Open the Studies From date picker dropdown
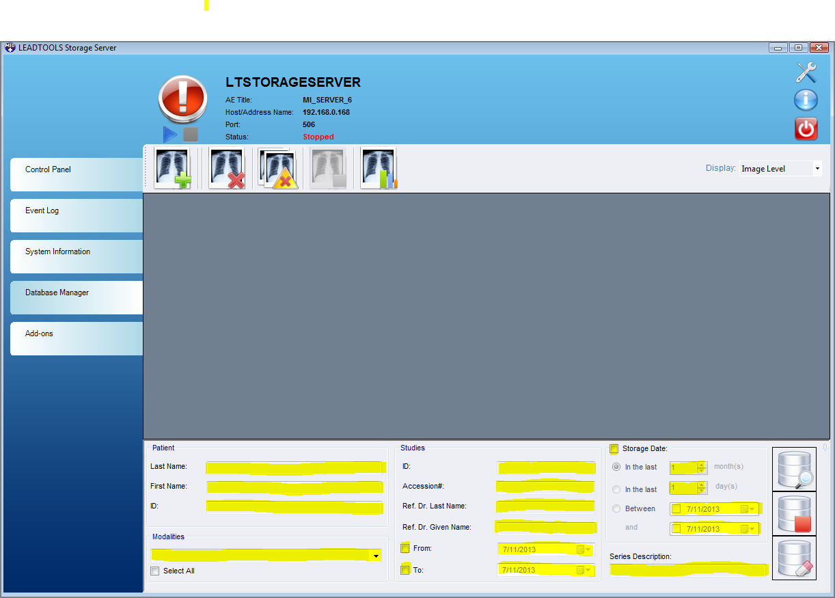The image size is (835, 598). (588, 549)
